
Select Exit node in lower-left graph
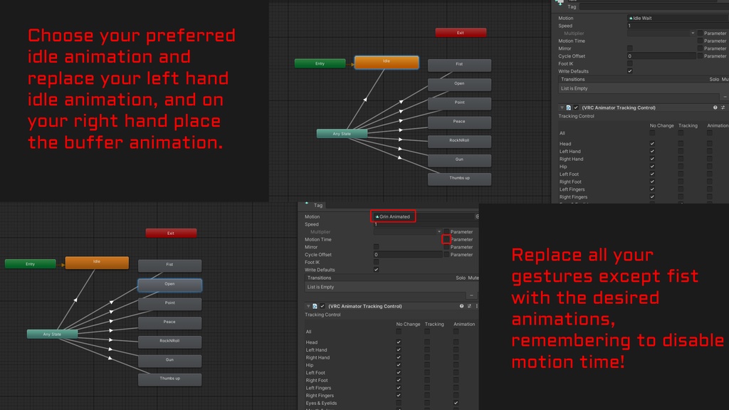click(x=171, y=233)
